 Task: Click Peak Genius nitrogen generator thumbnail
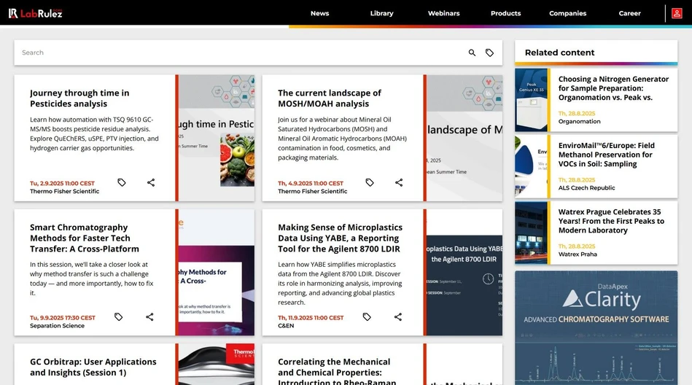[x=531, y=100]
